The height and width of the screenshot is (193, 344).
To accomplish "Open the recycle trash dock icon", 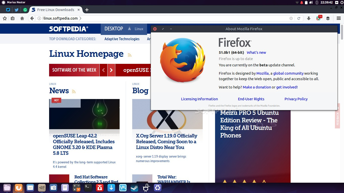I will coord(158,188).
